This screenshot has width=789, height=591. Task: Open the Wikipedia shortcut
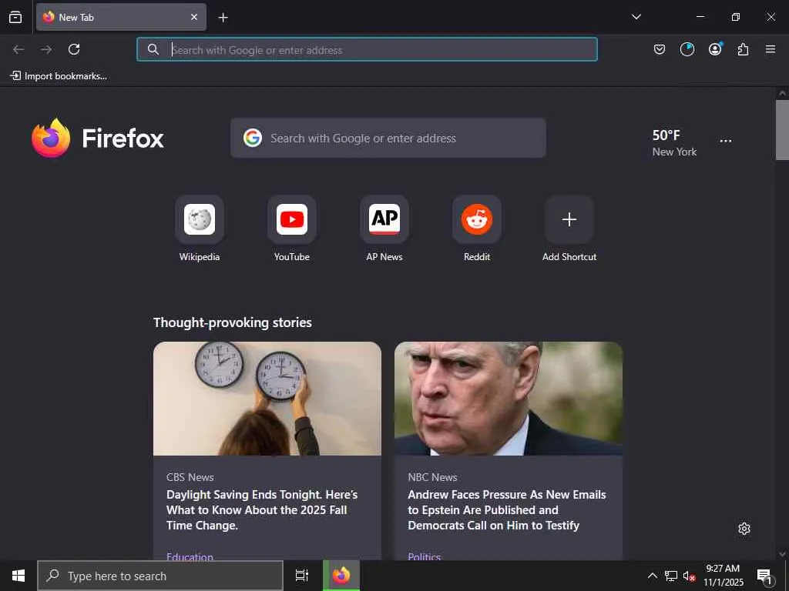[x=200, y=229]
